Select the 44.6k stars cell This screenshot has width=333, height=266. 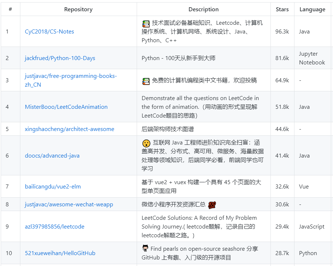coord(282,129)
